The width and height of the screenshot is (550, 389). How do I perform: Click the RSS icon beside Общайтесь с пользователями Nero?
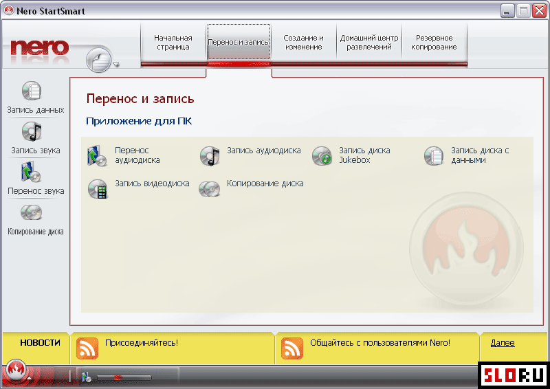[x=292, y=348]
